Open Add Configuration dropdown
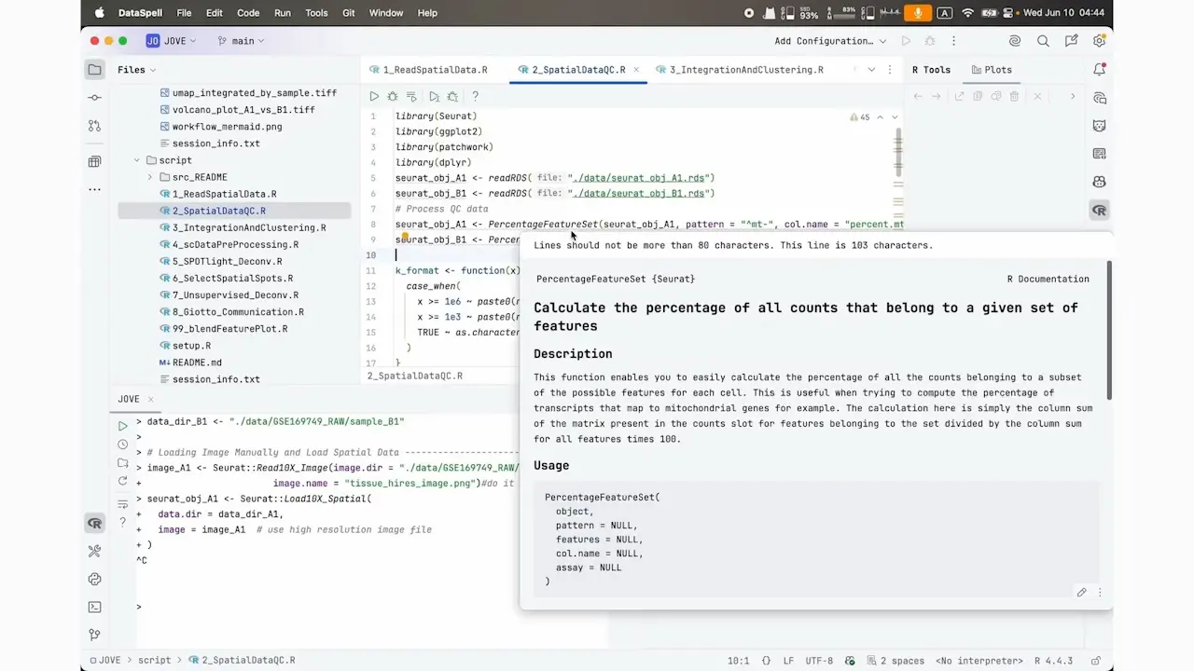Viewport: 1194px width, 671px height. (830, 41)
